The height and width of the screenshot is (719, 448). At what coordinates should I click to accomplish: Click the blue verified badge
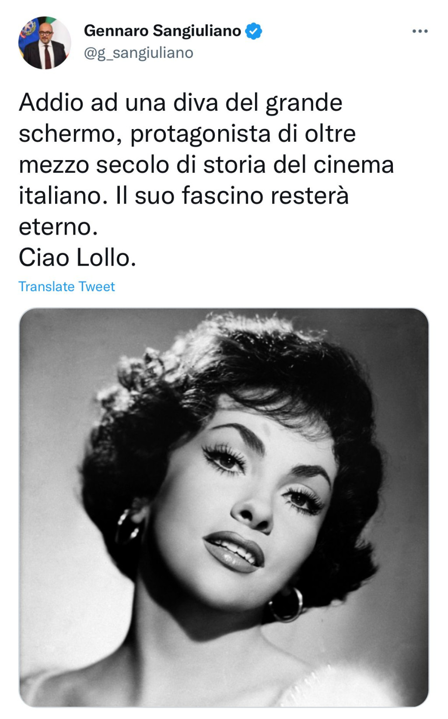(253, 32)
